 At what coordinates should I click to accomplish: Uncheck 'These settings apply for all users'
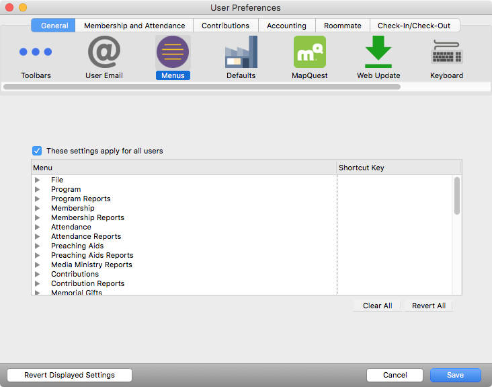(x=37, y=151)
